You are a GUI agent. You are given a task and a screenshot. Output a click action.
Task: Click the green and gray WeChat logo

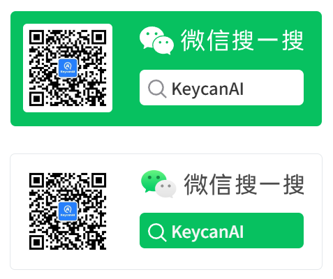click(158, 184)
